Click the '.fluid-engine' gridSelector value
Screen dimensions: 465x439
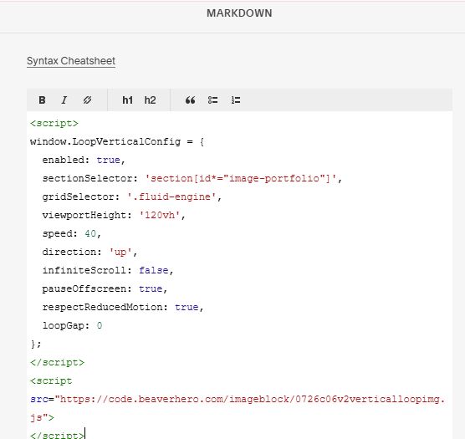point(171,197)
